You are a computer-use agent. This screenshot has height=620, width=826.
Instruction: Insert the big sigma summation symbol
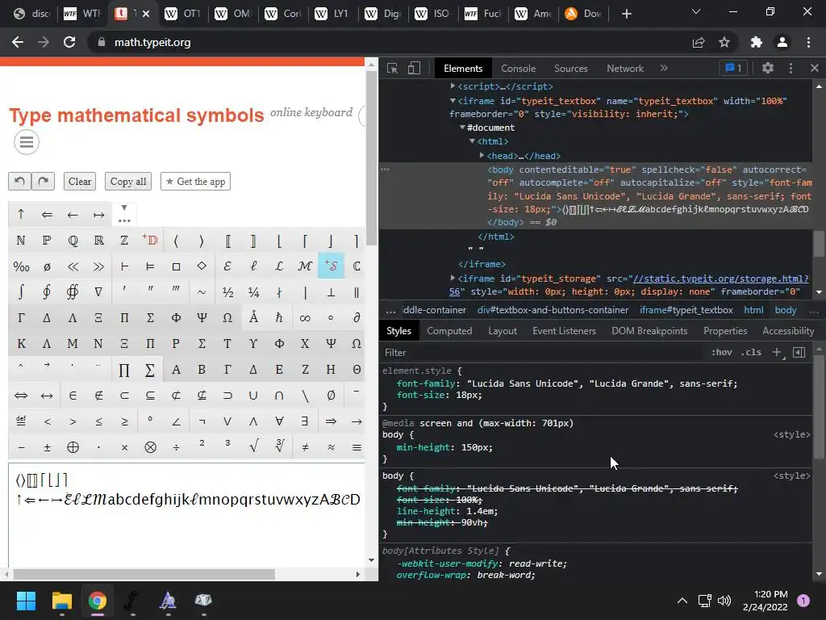150,370
